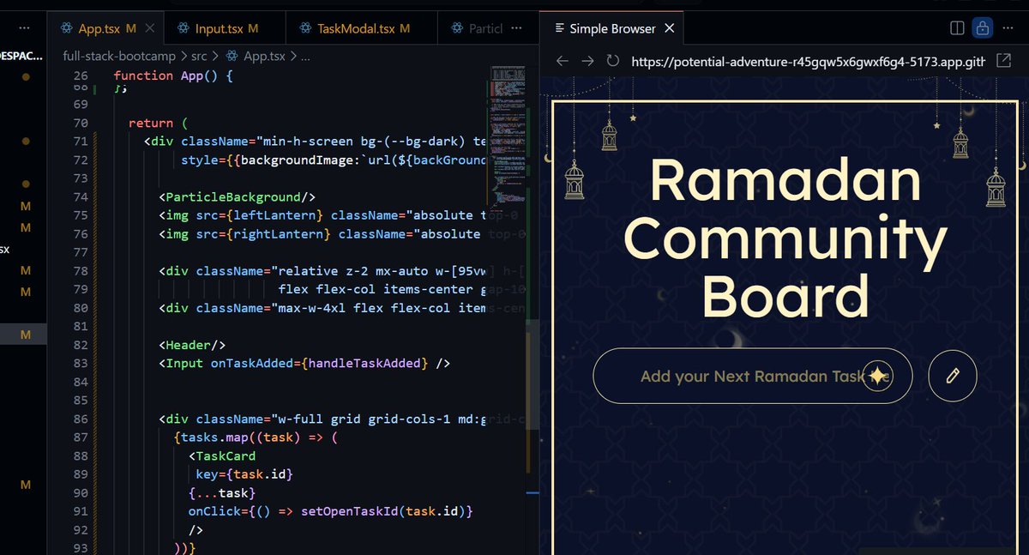The height and width of the screenshot is (555, 1029).
Task: Click key={task.id} code line
Action: (x=244, y=474)
